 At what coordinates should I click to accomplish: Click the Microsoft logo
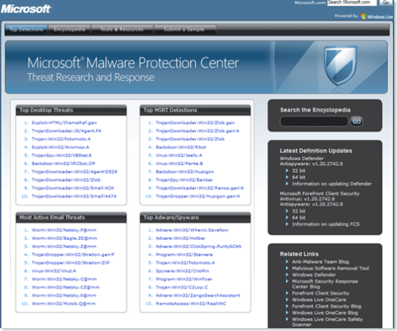26,9
